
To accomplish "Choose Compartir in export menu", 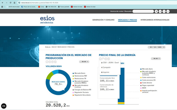I will tap(106, 67).
